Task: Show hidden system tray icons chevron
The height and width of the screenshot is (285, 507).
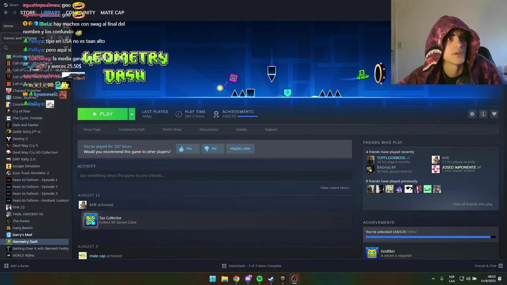Action: pyautogui.click(x=433, y=279)
